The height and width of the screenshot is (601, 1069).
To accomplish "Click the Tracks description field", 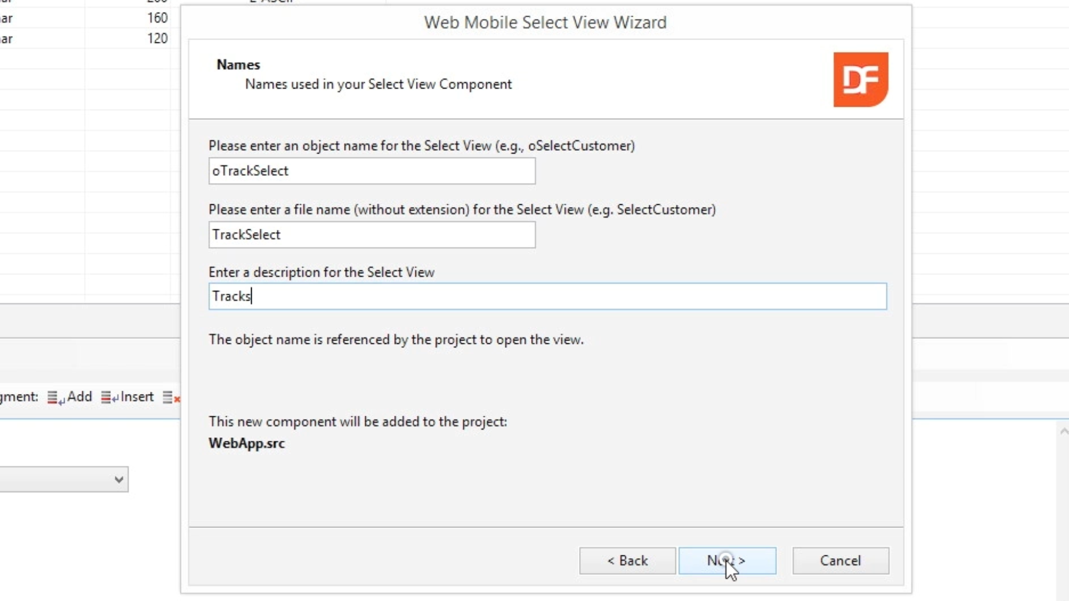I will [x=547, y=296].
